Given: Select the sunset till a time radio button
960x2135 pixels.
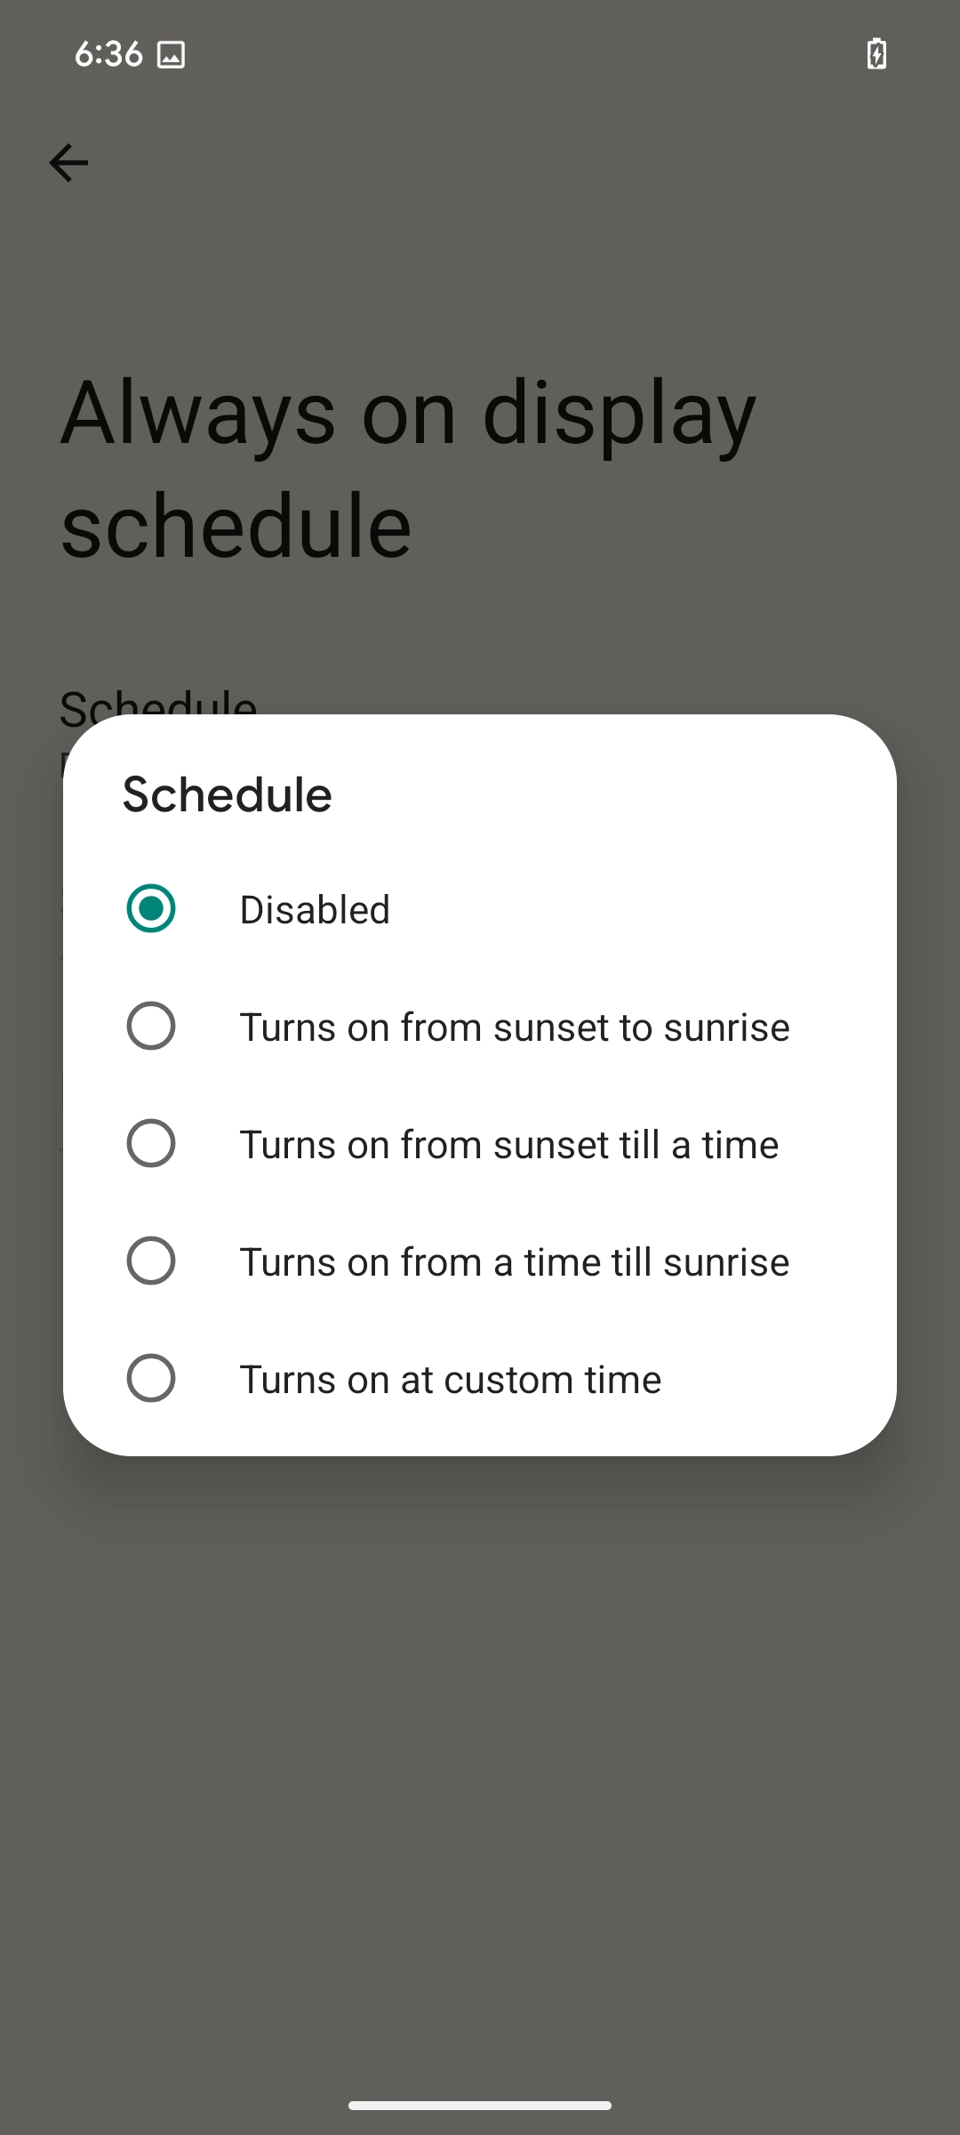Looking at the screenshot, I should (151, 1143).
